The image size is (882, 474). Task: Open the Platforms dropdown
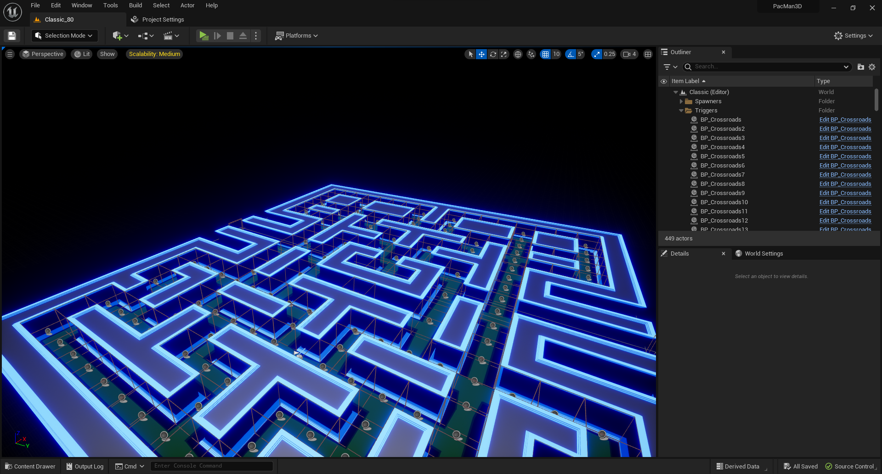pyautogui.click(x=296, y=35)
